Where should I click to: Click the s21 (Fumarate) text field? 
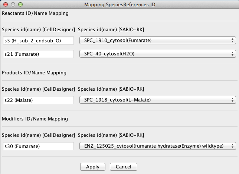(39, 54)
